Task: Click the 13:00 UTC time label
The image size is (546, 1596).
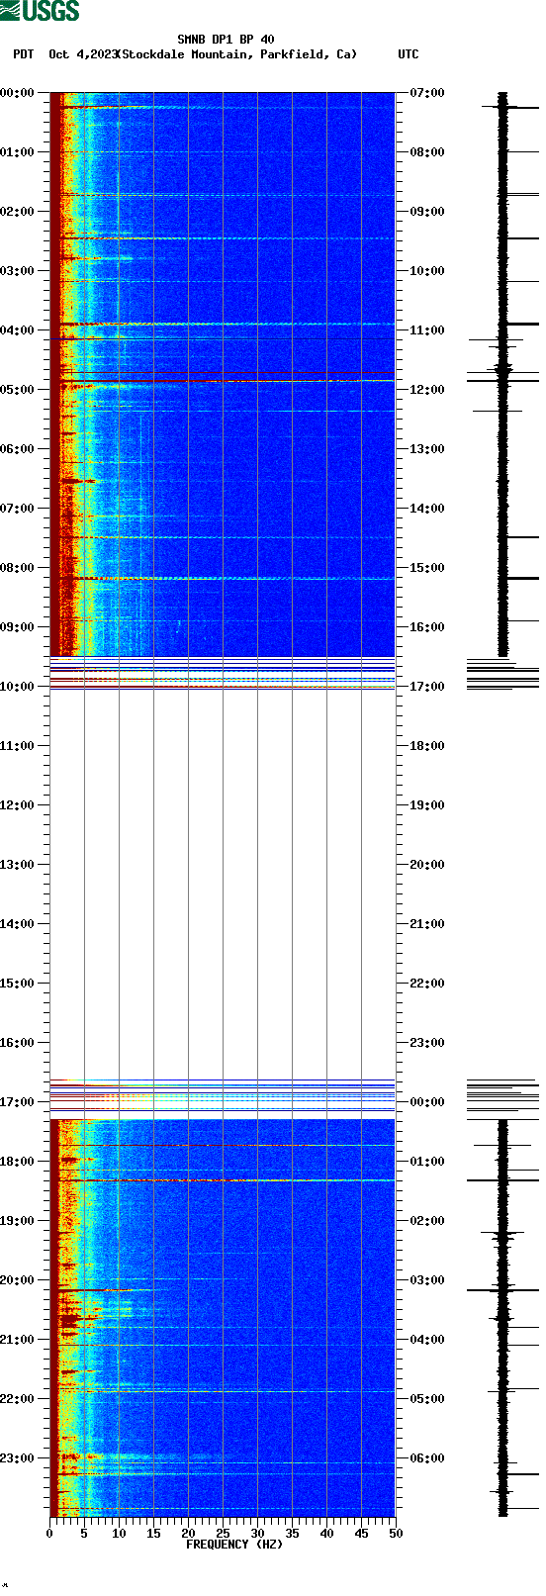Action: point(427,449)
